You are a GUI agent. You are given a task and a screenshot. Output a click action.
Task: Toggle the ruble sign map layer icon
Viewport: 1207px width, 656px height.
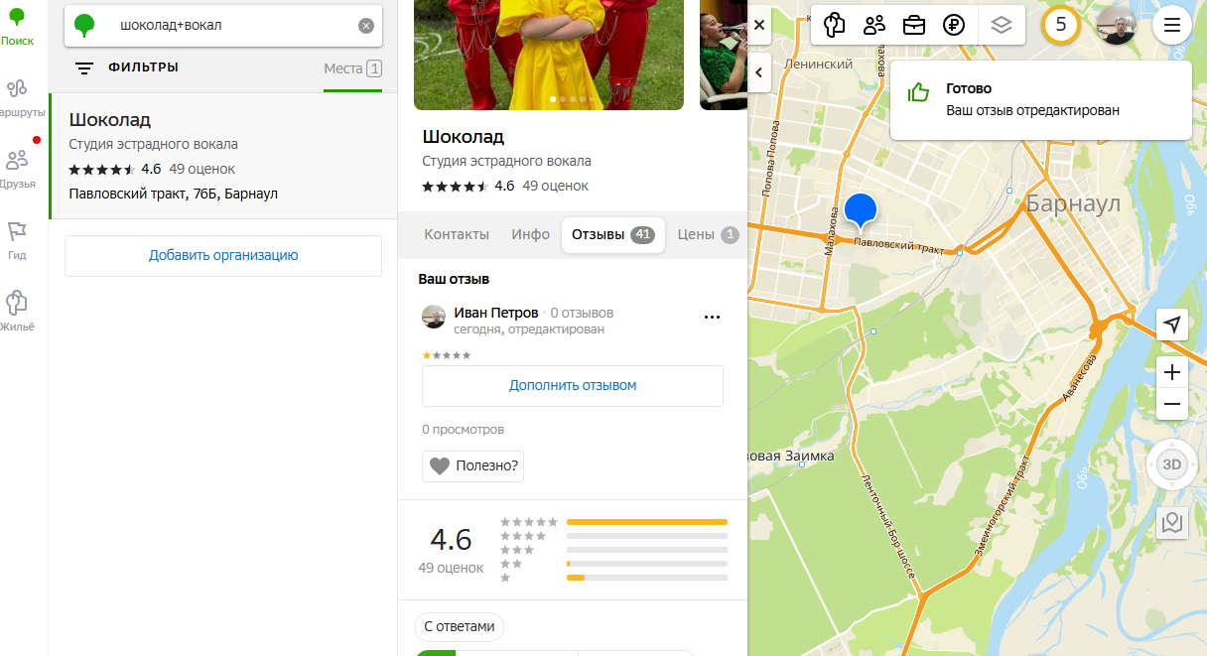(955, 26)
